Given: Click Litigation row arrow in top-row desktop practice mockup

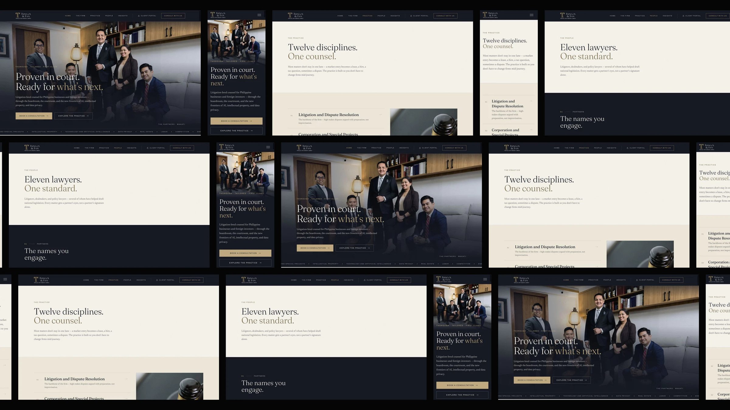Looking at the screenshot, I should (380, 115).
